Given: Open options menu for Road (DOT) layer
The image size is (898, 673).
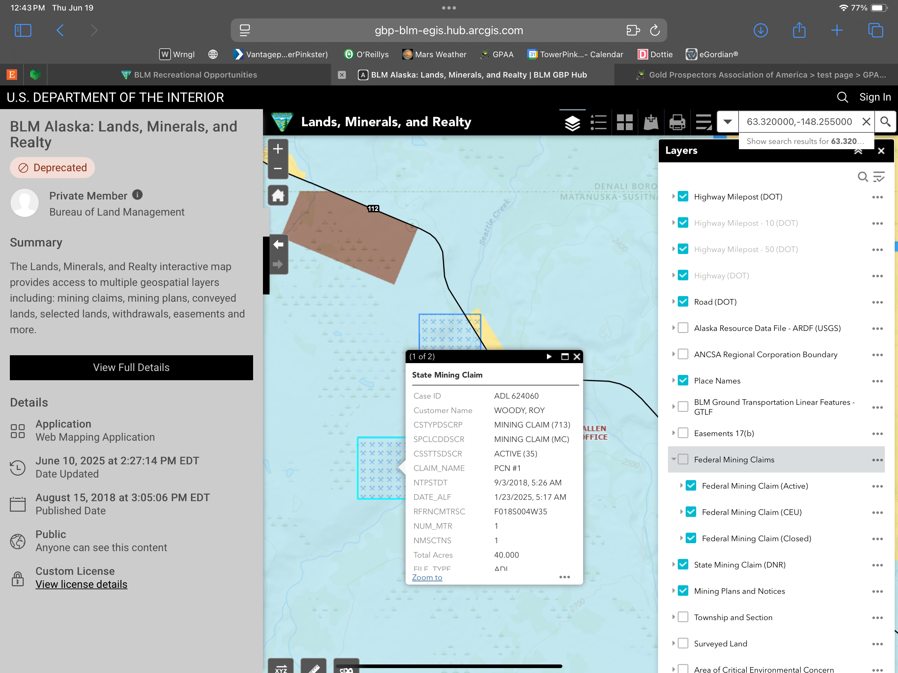Looking at the screenshot, I should [x=877, y=302].
